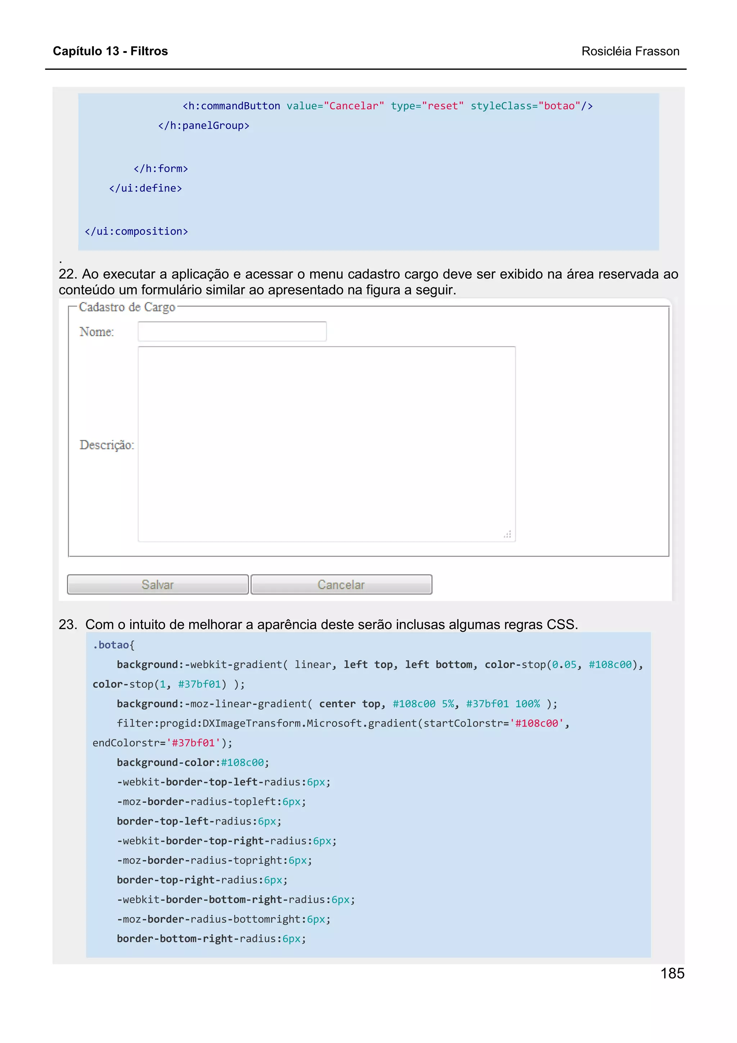The width and height of the screenshot is (737, 1043).
Task: Click the .botao selector in CSS
Action: 111,645
